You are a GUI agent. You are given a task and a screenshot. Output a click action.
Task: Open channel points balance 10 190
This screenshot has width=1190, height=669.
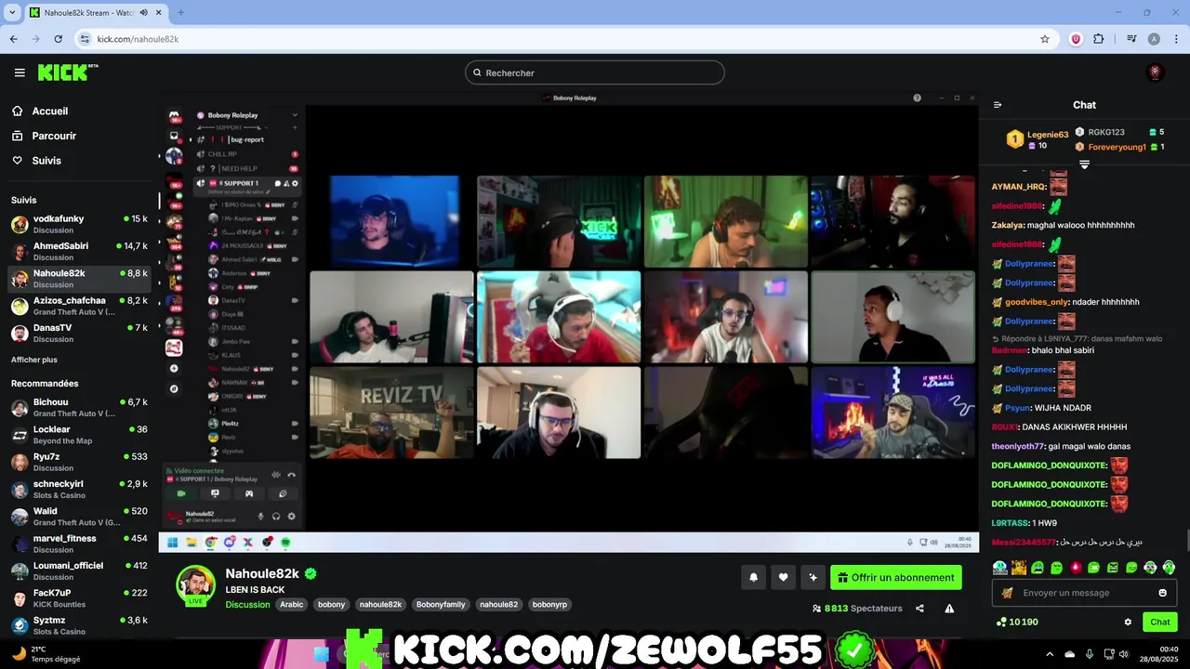point(1016,622)
